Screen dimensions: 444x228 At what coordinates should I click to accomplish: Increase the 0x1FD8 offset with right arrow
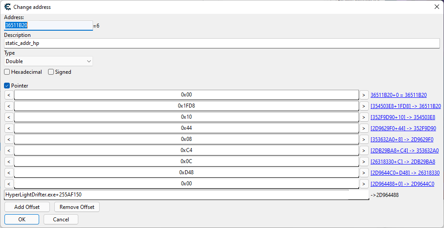point(364,106)
